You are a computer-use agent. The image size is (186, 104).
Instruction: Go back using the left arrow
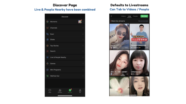(111, 16)
